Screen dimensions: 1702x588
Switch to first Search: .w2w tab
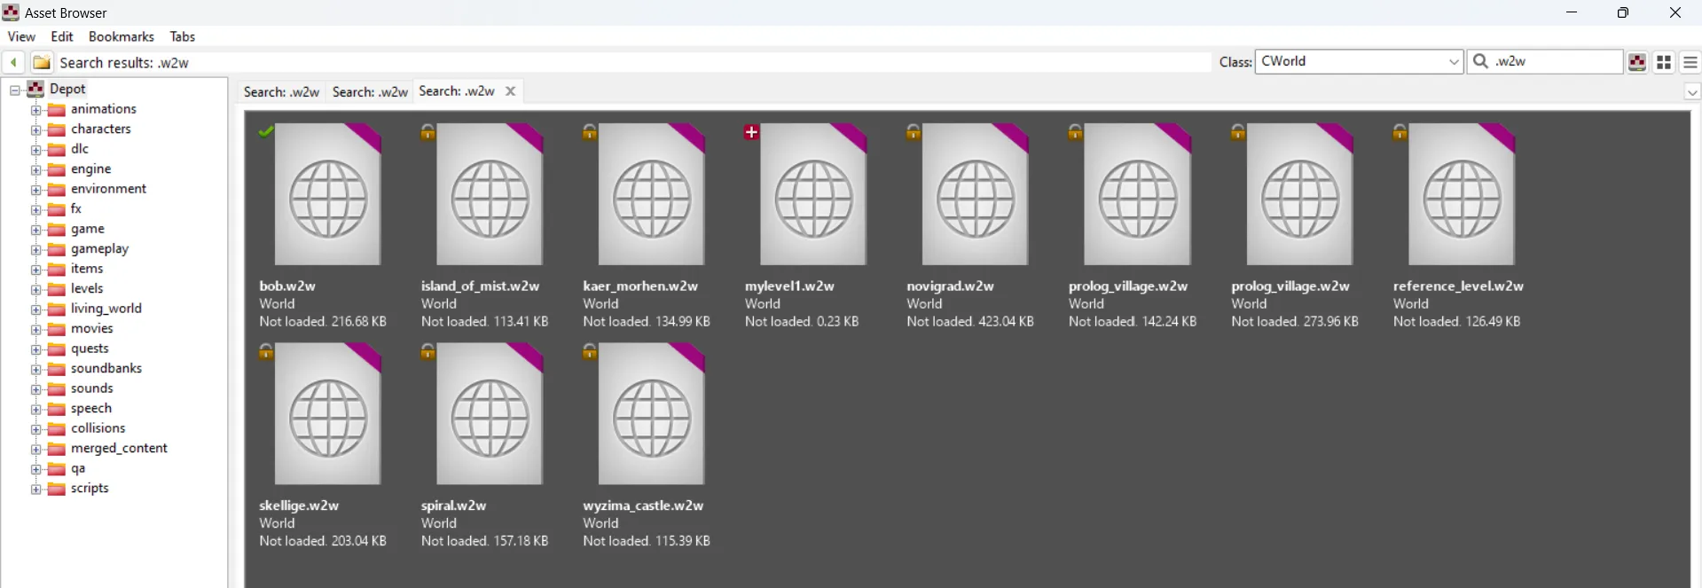[x=281, y=91]
